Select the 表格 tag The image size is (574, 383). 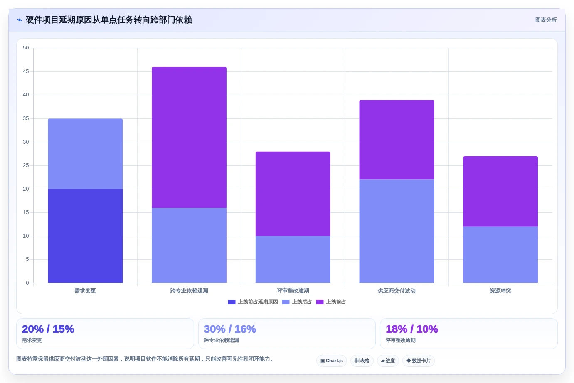point(362,361)
